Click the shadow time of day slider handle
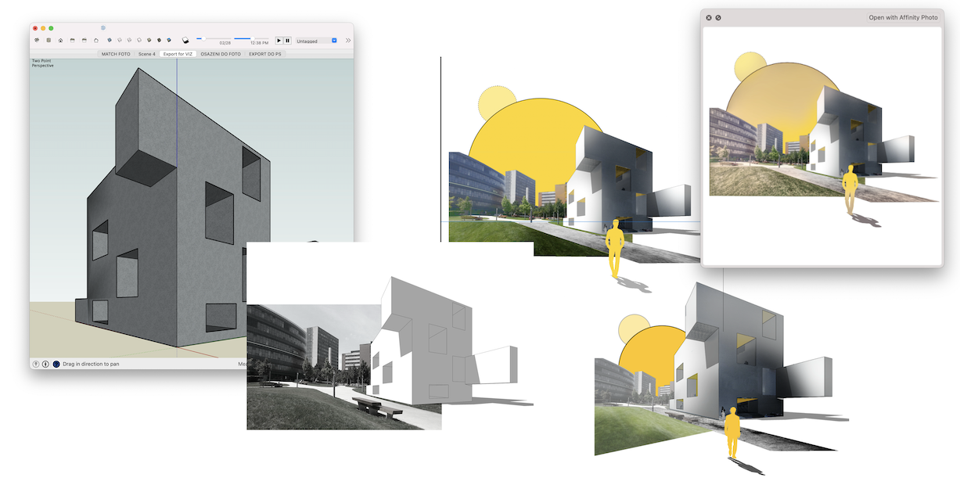 click(x=252, y=38)
